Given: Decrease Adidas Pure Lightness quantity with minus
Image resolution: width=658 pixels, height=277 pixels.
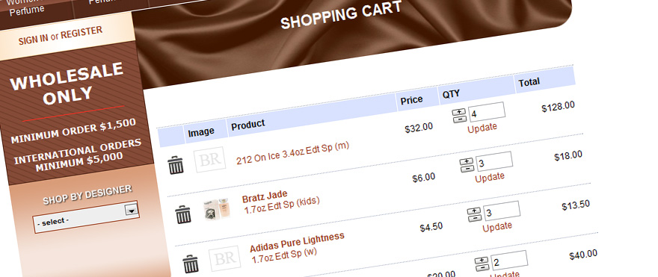Looking at the screenshot, I should [x=475, y=218].
